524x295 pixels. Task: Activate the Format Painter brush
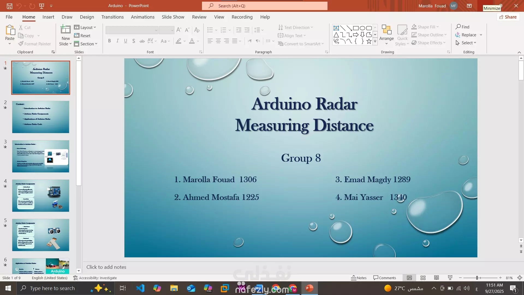pos(35,44)
